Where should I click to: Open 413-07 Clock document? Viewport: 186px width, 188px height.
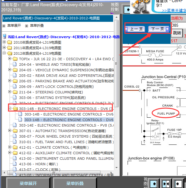[x=40, y=170]
